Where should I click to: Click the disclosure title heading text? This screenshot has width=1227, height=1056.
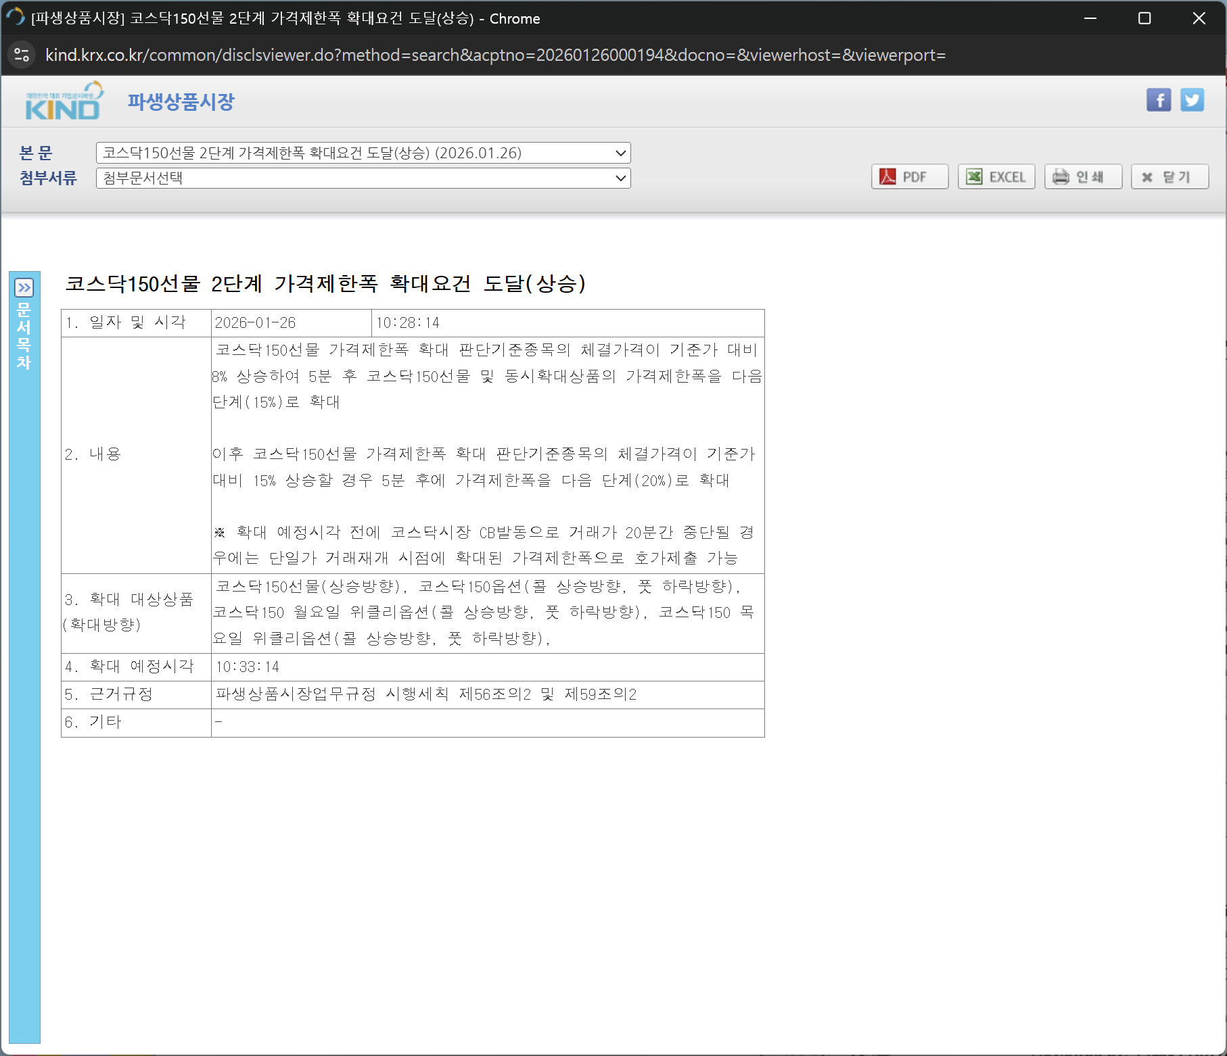point(325,283)
